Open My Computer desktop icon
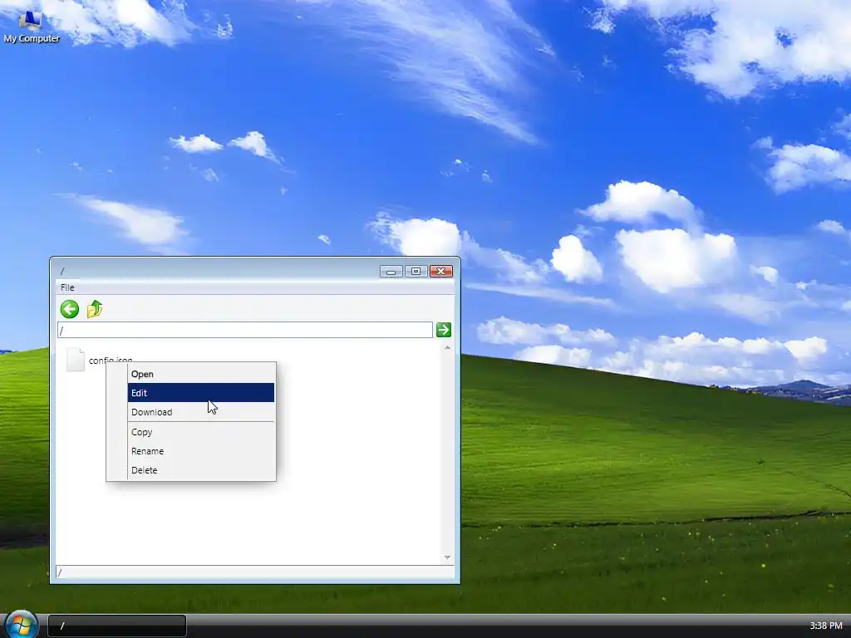851x638 pixels. tap(31, 26)
